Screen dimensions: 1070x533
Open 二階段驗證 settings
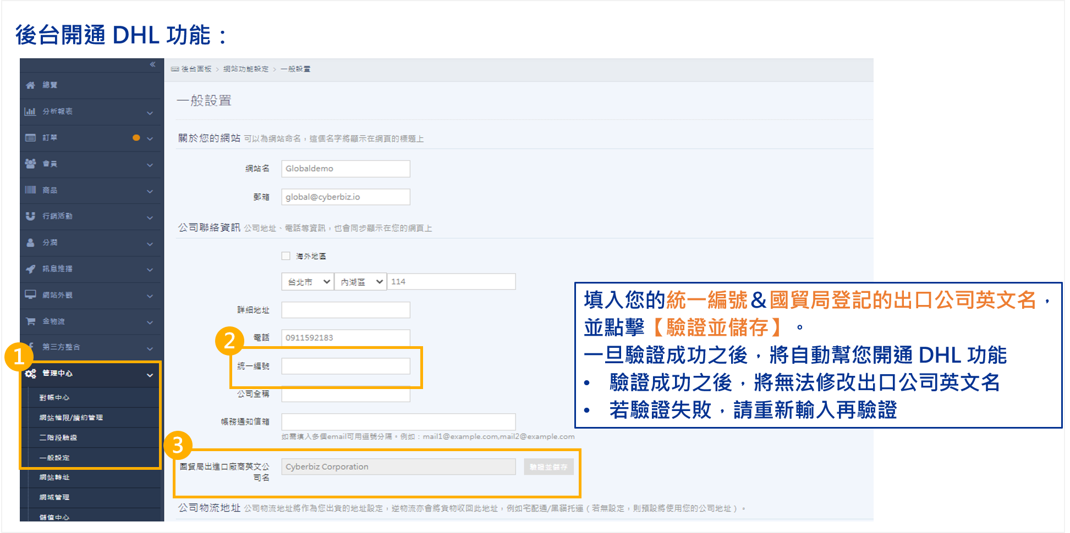pyautogui.click(x=58, y=437)
